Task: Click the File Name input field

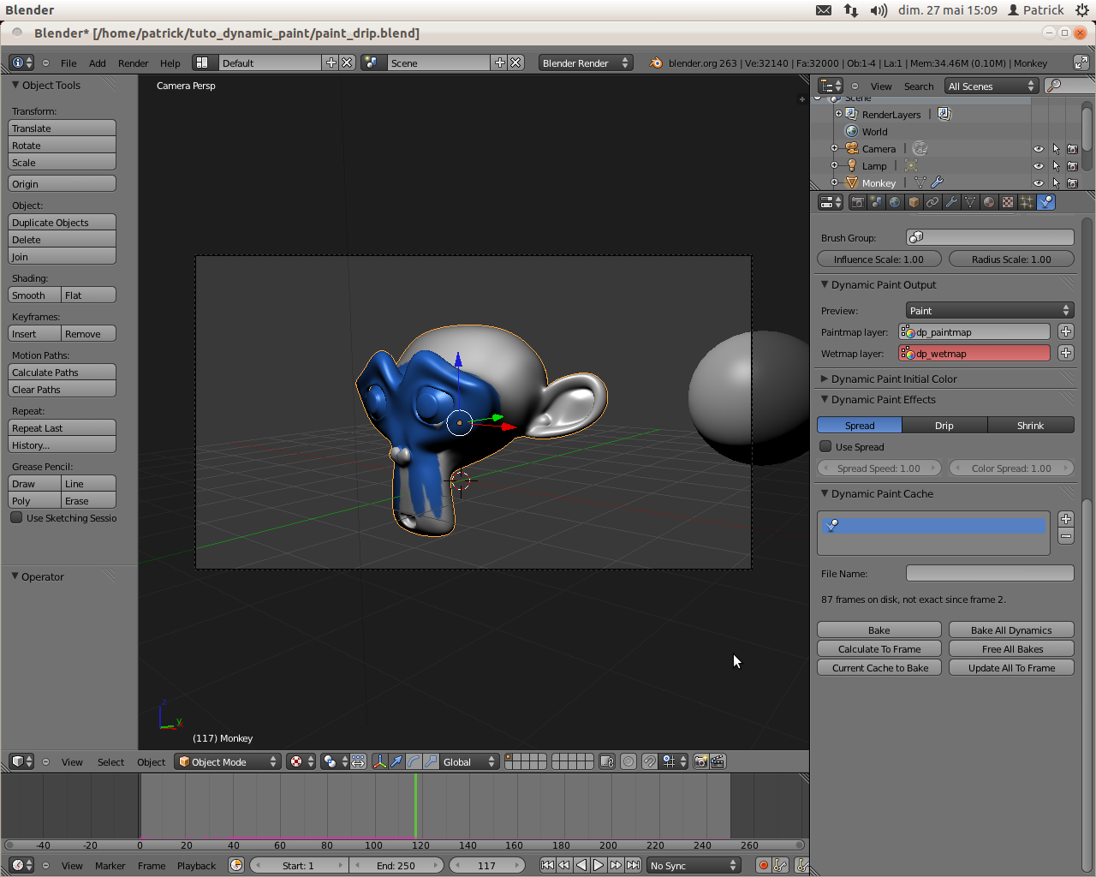Action: tap(989, 572)
